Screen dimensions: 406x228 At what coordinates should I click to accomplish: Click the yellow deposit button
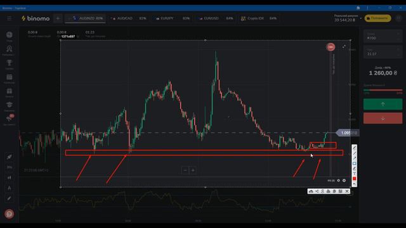point(378,18)
